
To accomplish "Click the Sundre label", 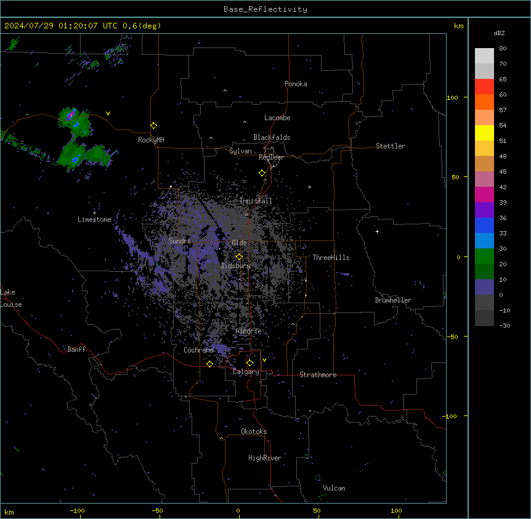I will 180,241.
